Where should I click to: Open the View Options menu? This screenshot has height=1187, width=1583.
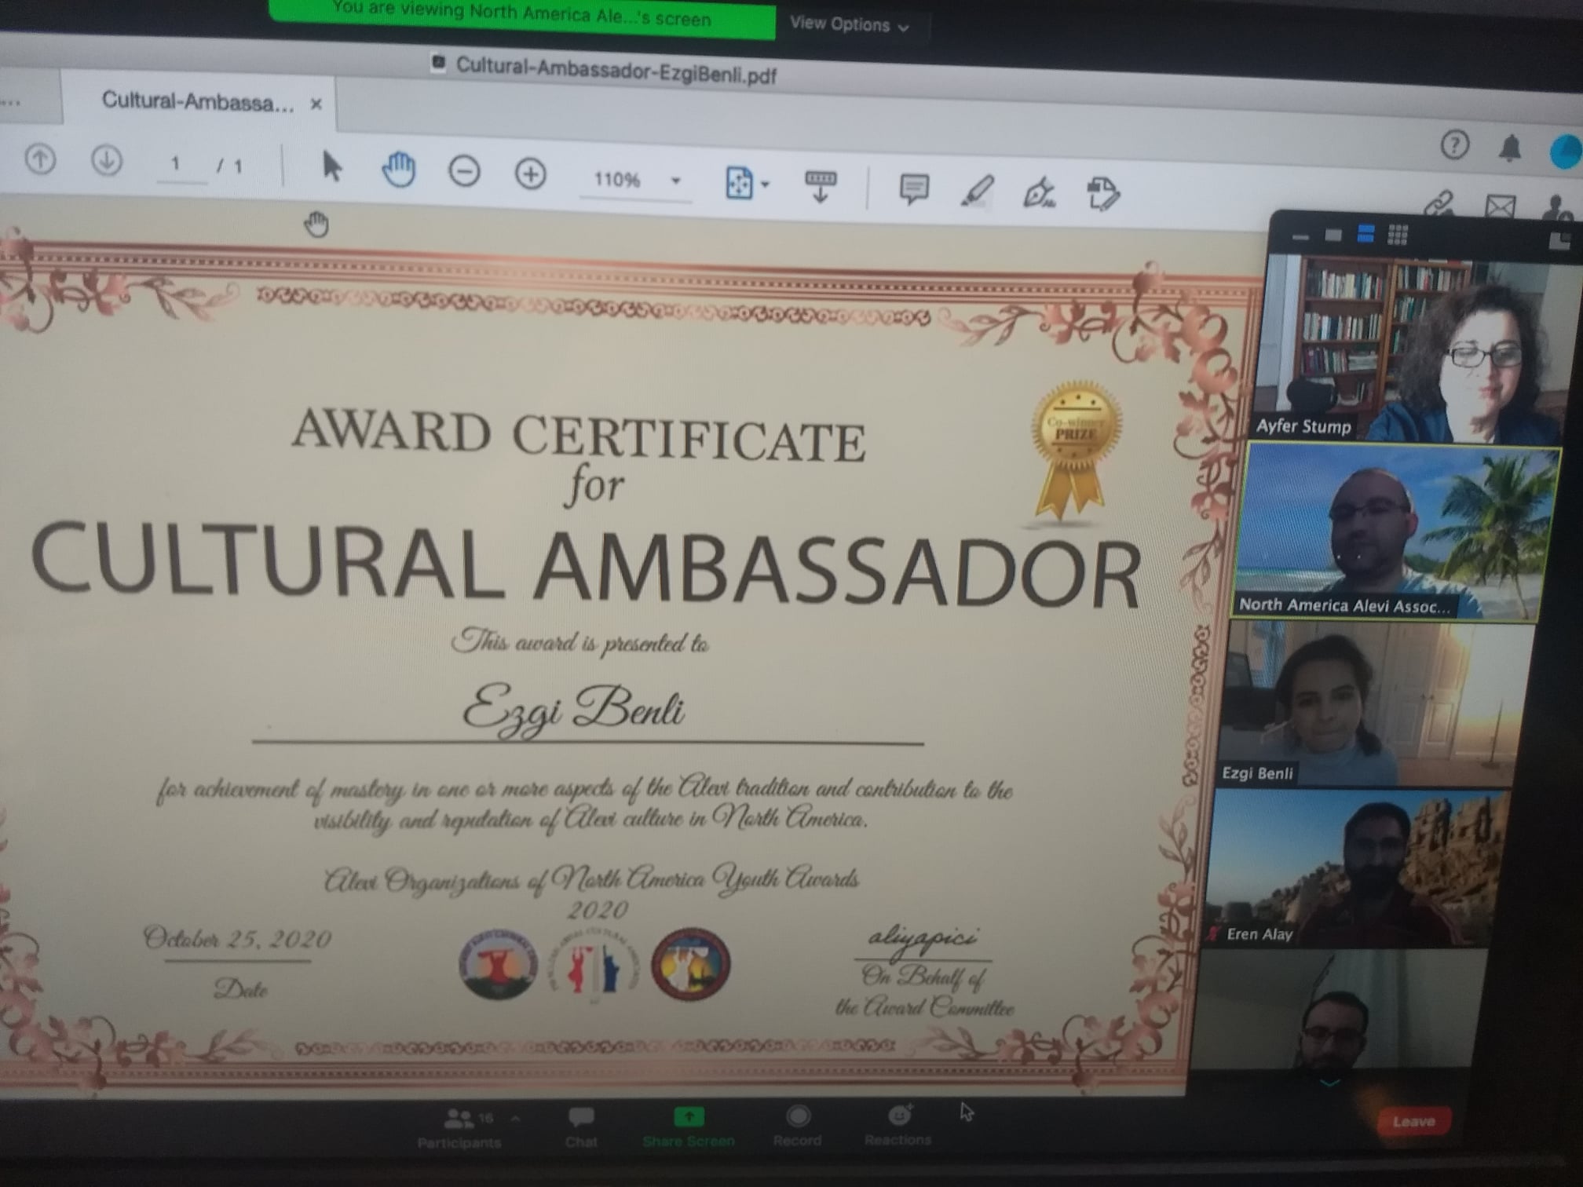click(849, 25)
